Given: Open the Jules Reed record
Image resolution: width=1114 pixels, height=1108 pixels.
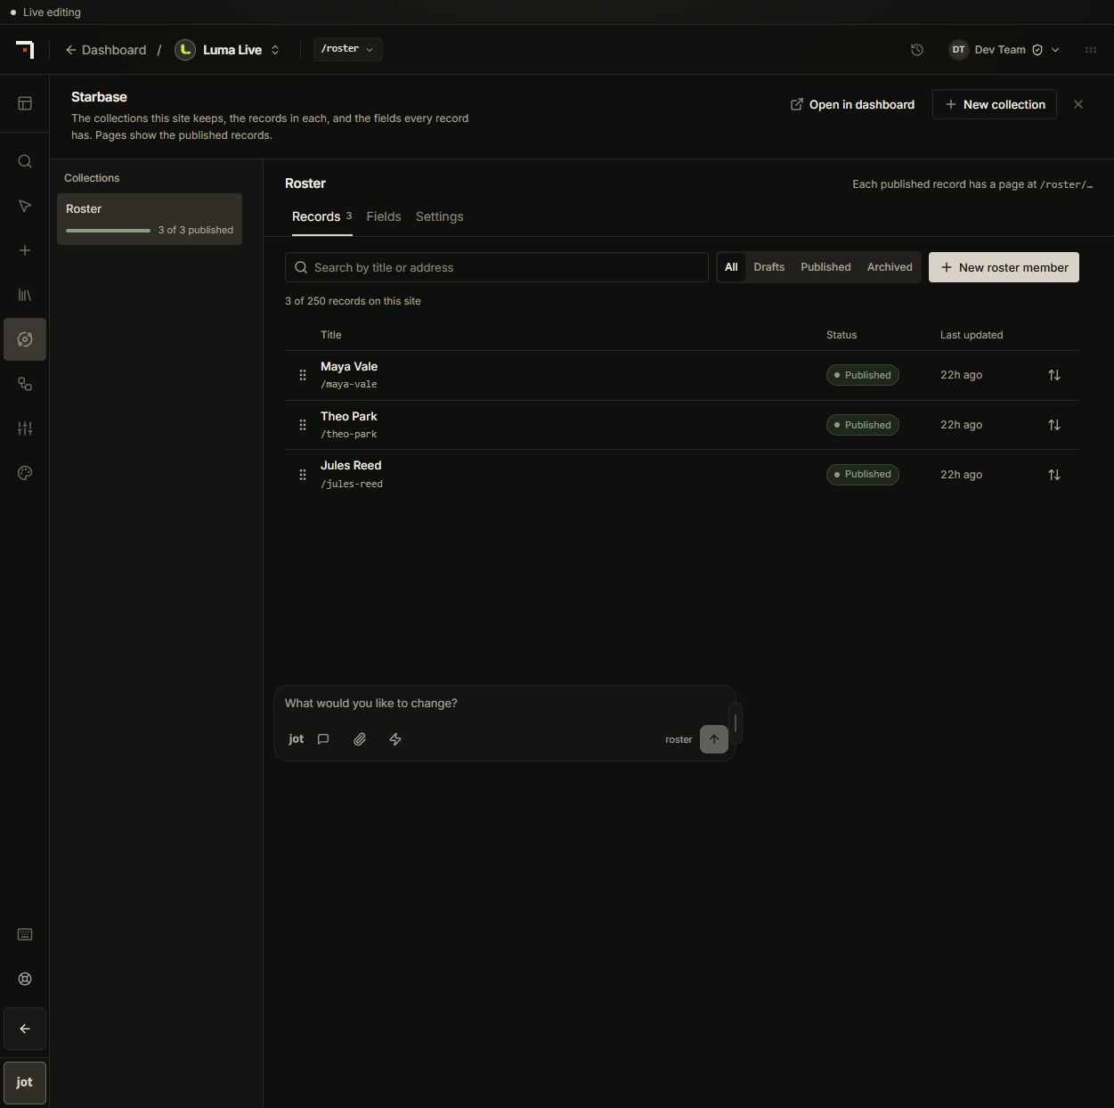Looking at the screenshot, I should (351, 466).
